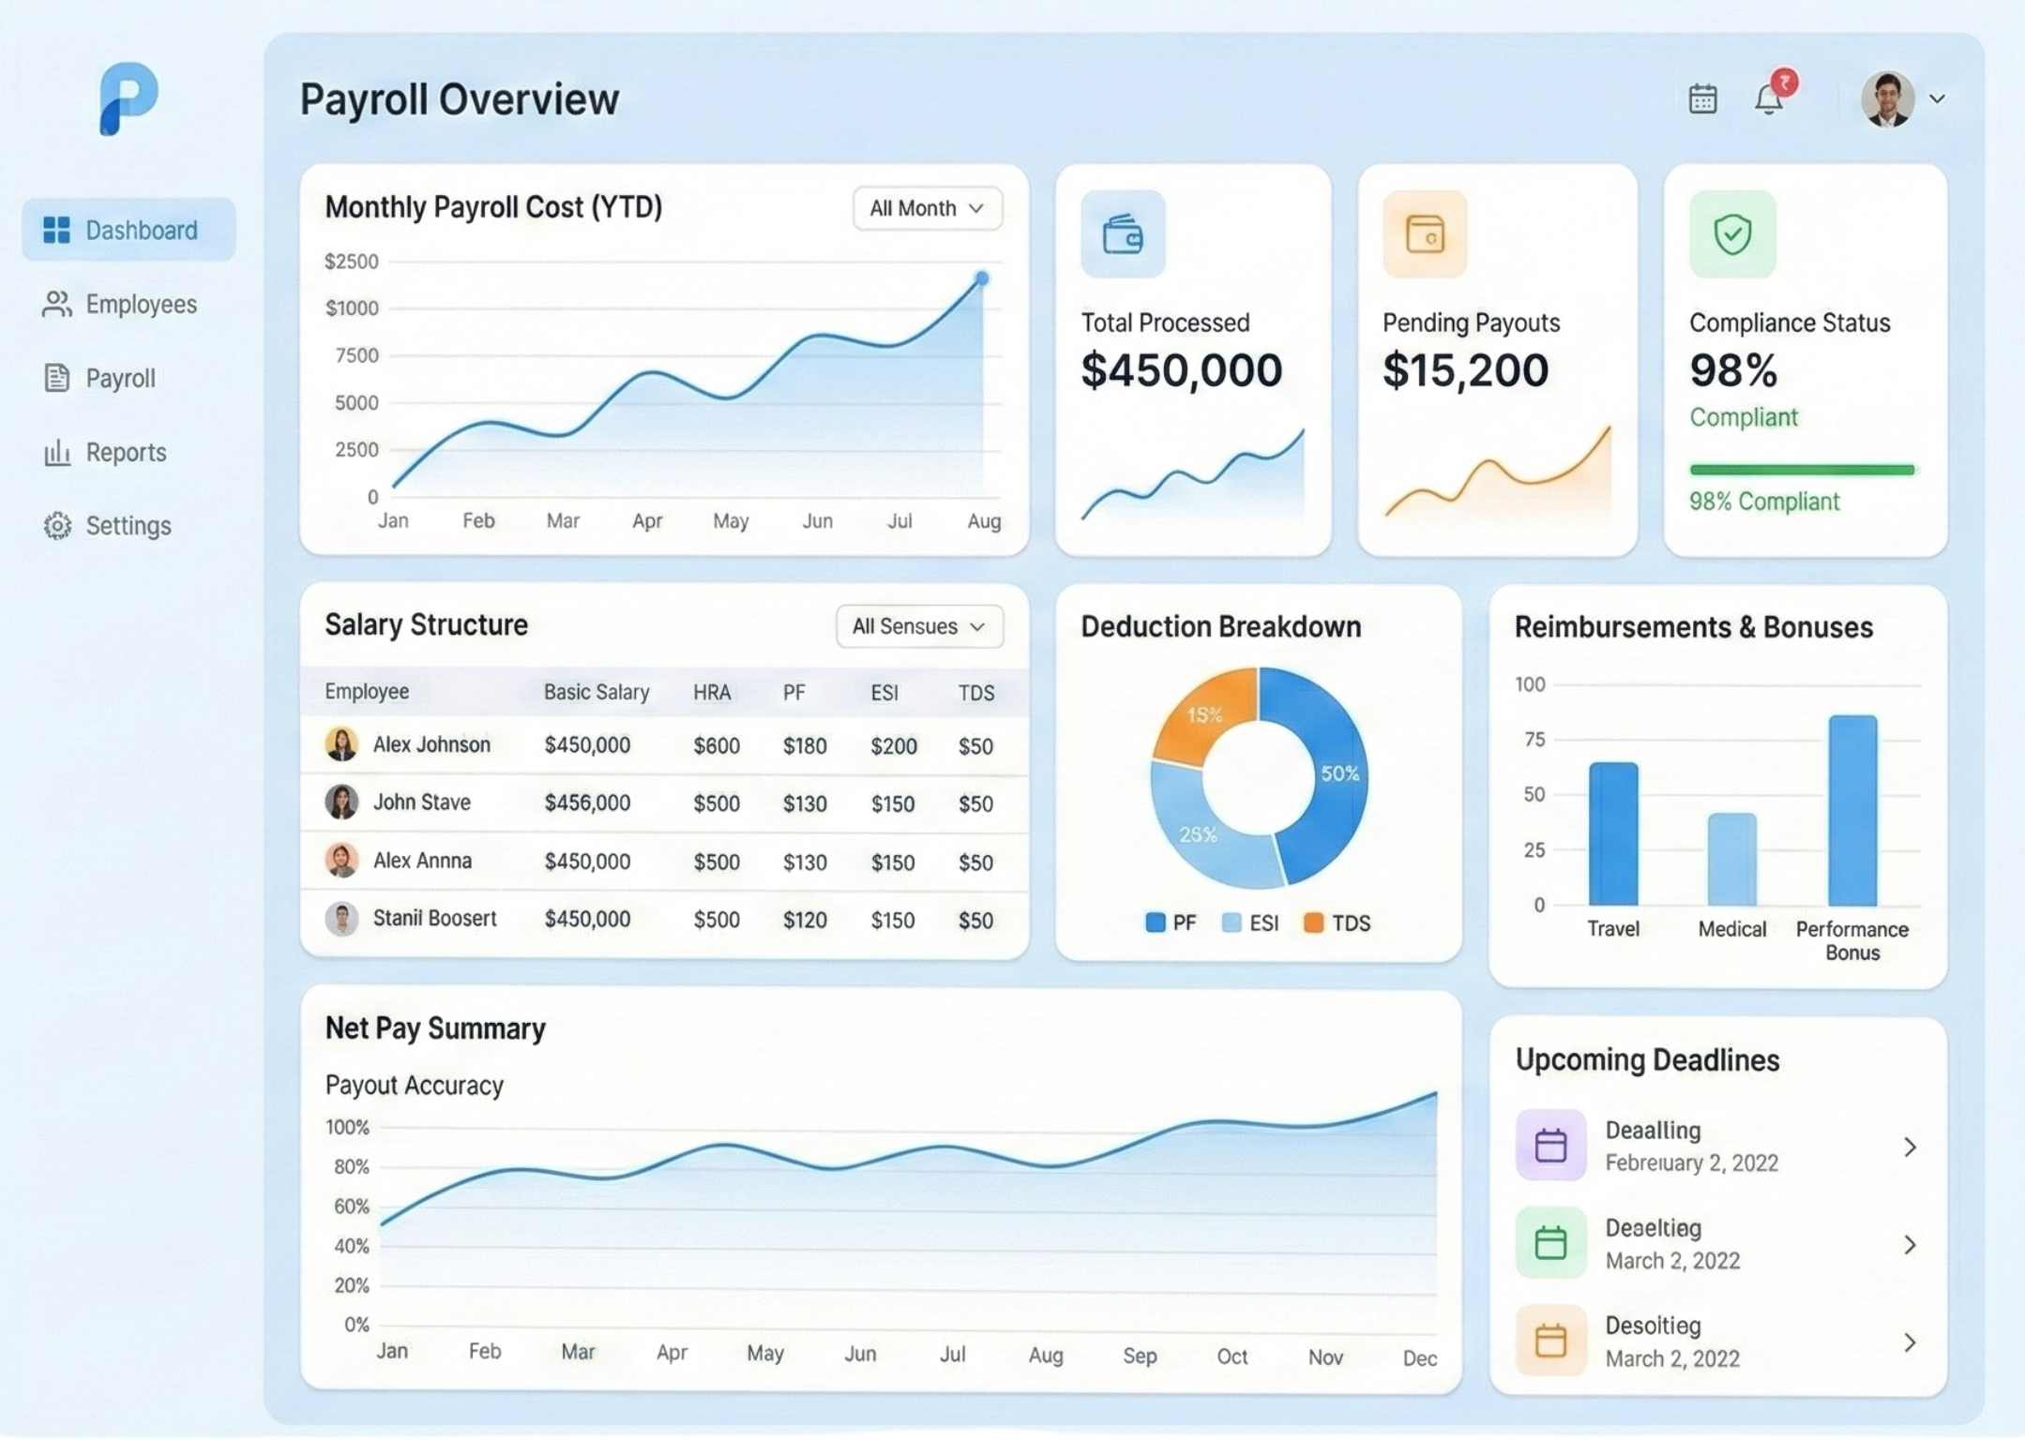Click the Compliance Status shield icon
Viewport: 2025px width, 1440px height.
coord(1731,234)
